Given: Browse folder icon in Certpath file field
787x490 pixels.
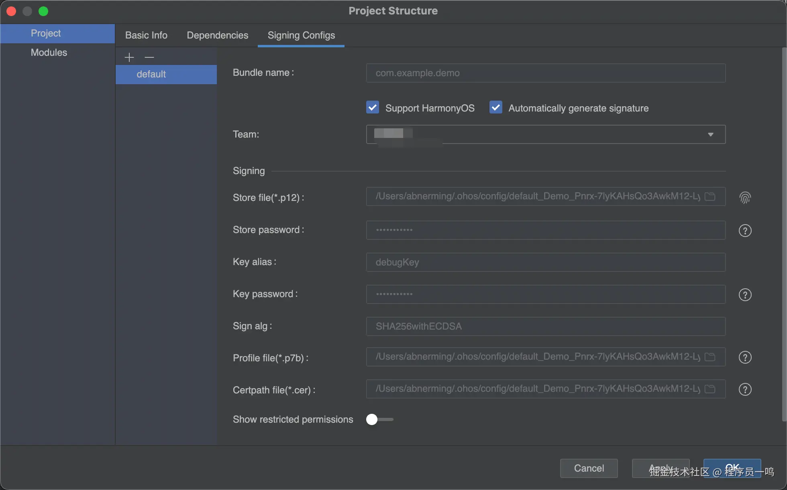Looking at the screenshot, I should pos(710,389).
